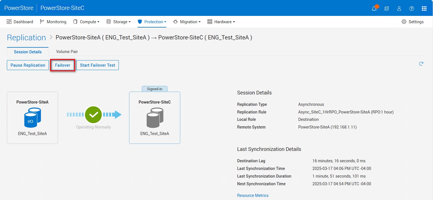This screenshot has width=433, height=200.
Task: Expand the Storage dropdown arrow
Action: point(130,22)
